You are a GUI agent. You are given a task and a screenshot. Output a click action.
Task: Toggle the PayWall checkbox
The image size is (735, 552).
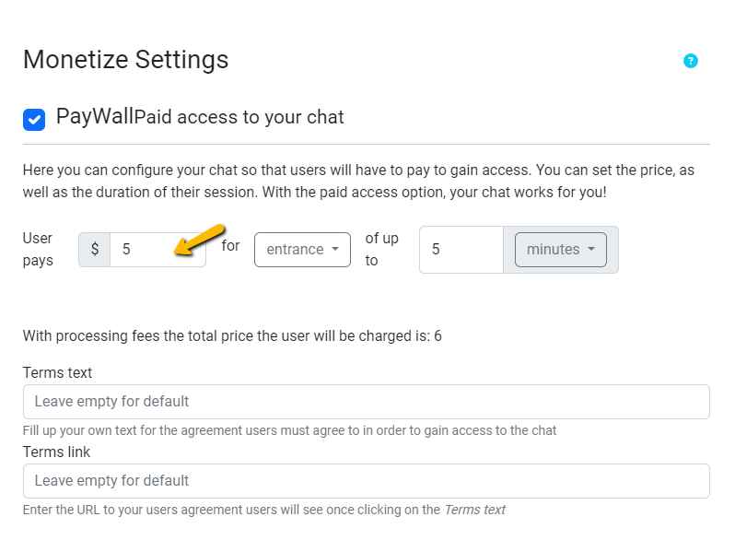pyautogui.click(x=34, y=119)
